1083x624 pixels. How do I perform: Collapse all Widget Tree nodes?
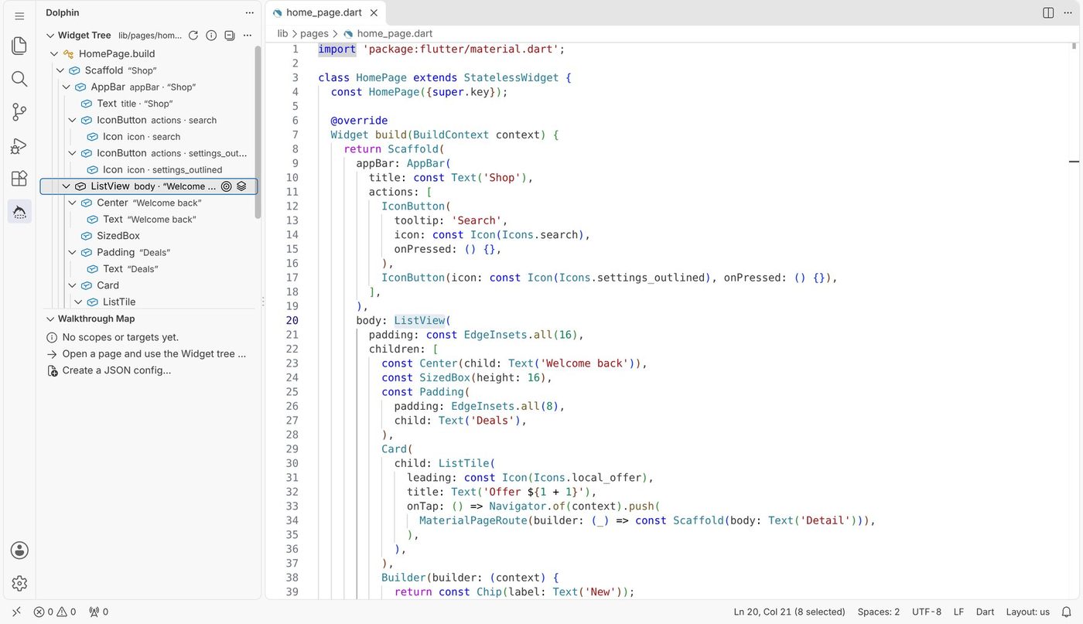229,36
